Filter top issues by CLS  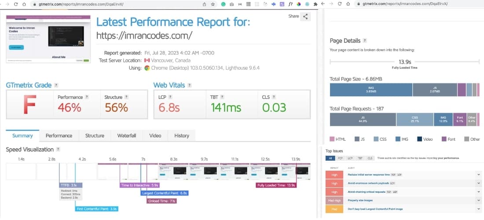point(370,158)
